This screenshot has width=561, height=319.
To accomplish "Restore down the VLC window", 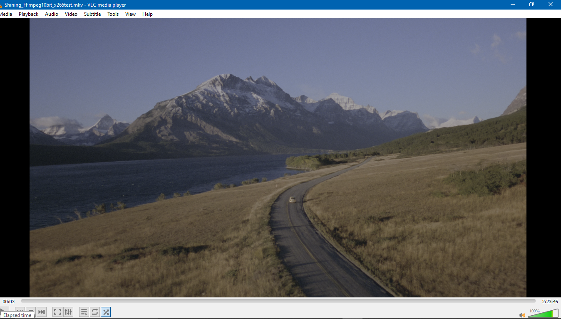I will pos(531,5).
